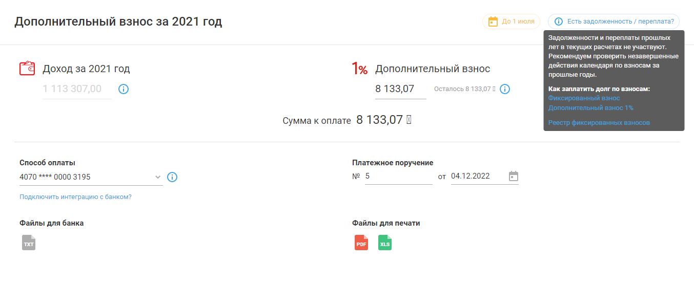The height and width of the screenshot is (307, 694).
Task: Focus the additional contribution amount field
Action: point(400,89)
